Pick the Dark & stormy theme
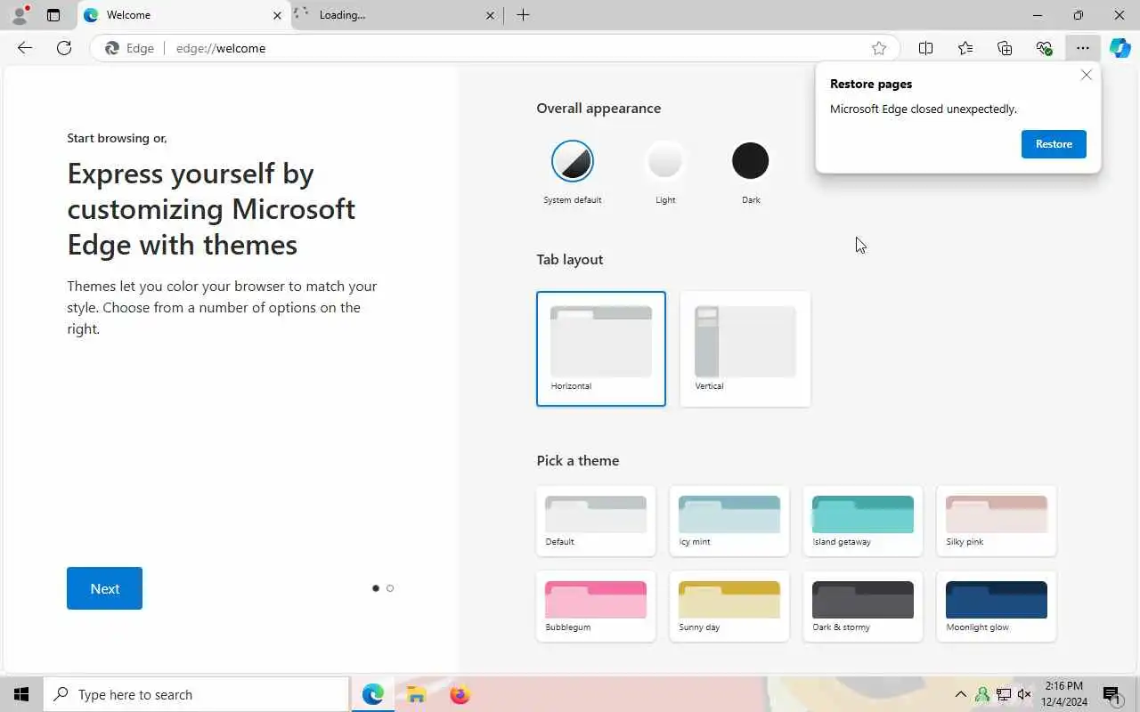This screenshot has height=712, width=1140. [863, 606]
